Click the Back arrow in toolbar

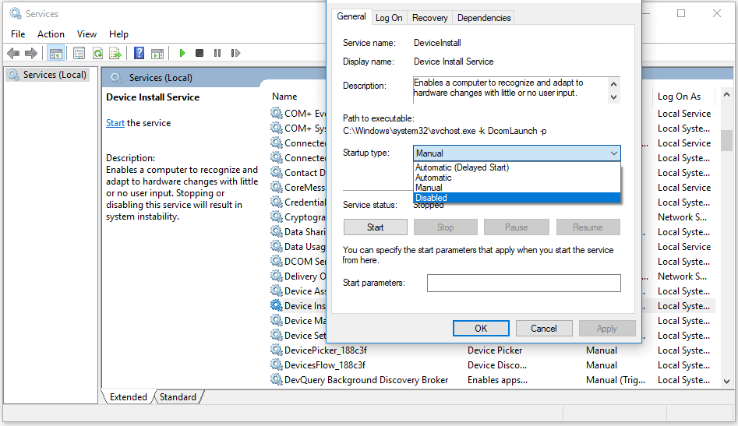coord(13,53)
